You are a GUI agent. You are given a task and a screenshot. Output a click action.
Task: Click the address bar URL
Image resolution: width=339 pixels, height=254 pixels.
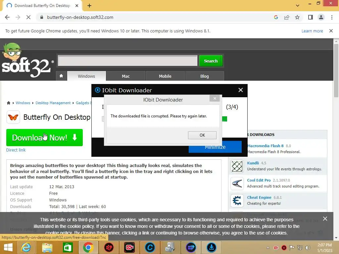pos(80,17)
